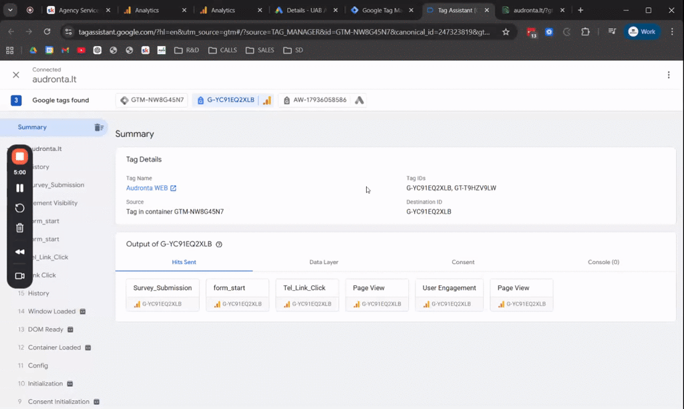Clear events with the Summary delete icon
The width and height of the screenshot is (684, 409).
pos(99,128)
